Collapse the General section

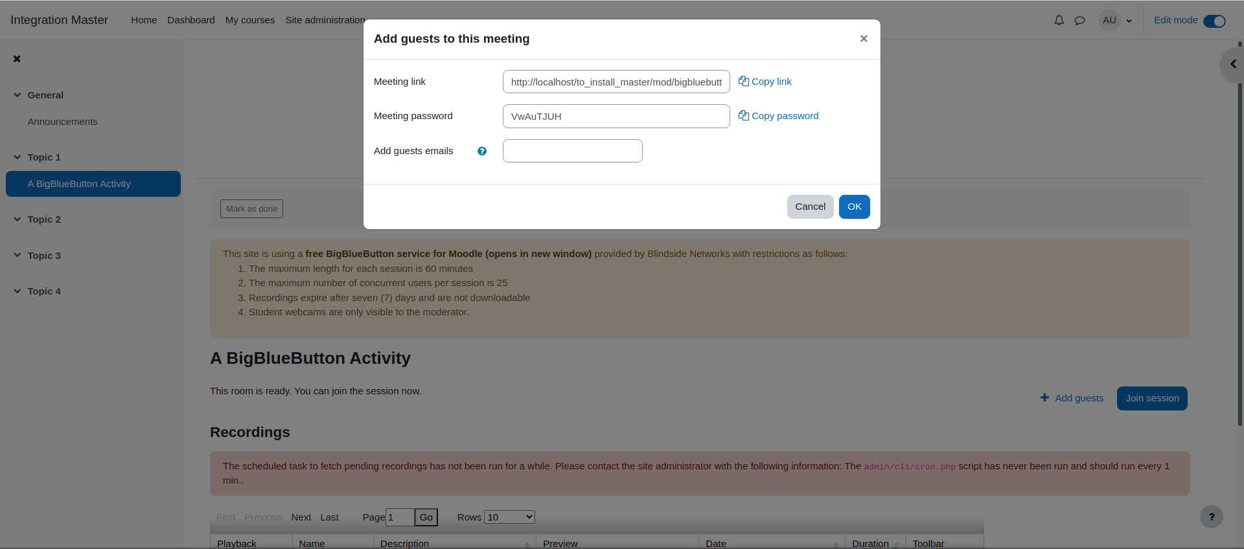pos(17,95)
